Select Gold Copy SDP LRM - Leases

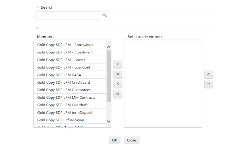tap(70, 60)
